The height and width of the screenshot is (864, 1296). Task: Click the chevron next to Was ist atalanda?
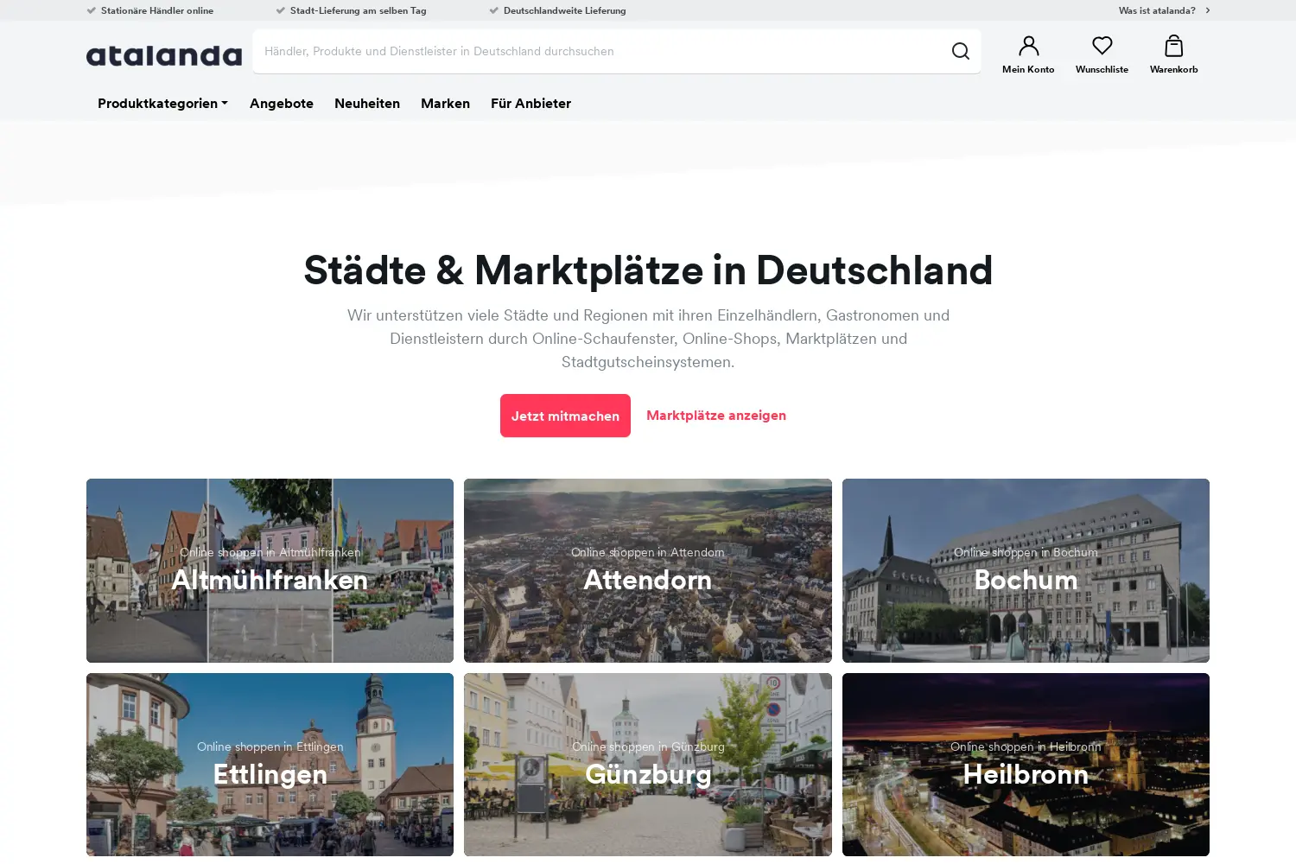click(x=1208, y=10)
